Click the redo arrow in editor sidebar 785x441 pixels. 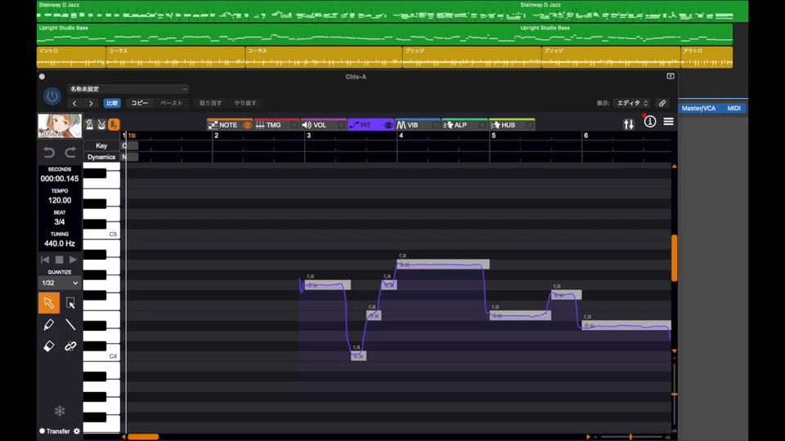pos(70,153)
